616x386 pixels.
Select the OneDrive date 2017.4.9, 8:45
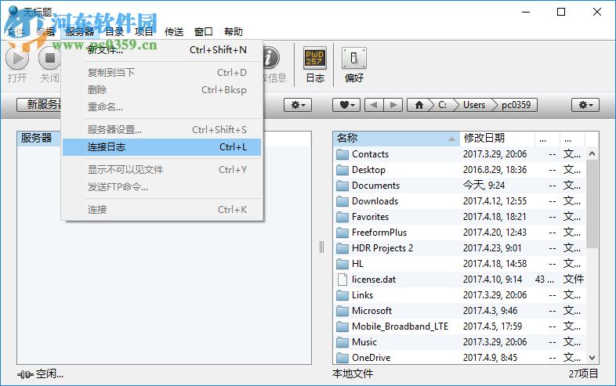(x=490, y=358)
